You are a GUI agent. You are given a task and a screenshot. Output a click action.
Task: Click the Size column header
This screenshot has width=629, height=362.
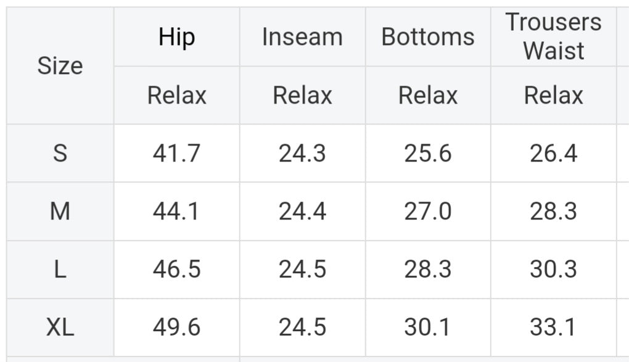[60, 65]
